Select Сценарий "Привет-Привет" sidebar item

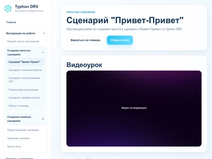click(26, 62)
